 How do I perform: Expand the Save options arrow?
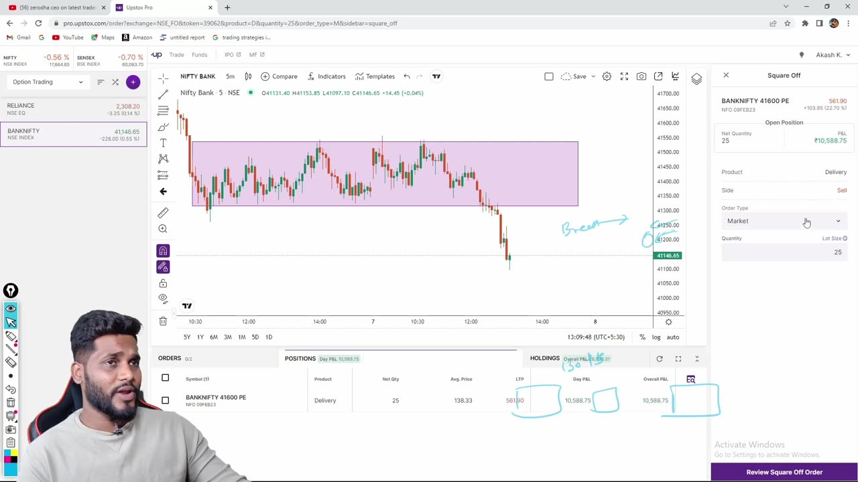[593, 76]
